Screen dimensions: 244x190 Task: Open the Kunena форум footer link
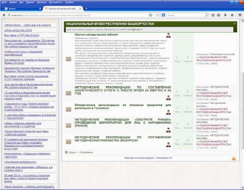(x=146, y=158)
